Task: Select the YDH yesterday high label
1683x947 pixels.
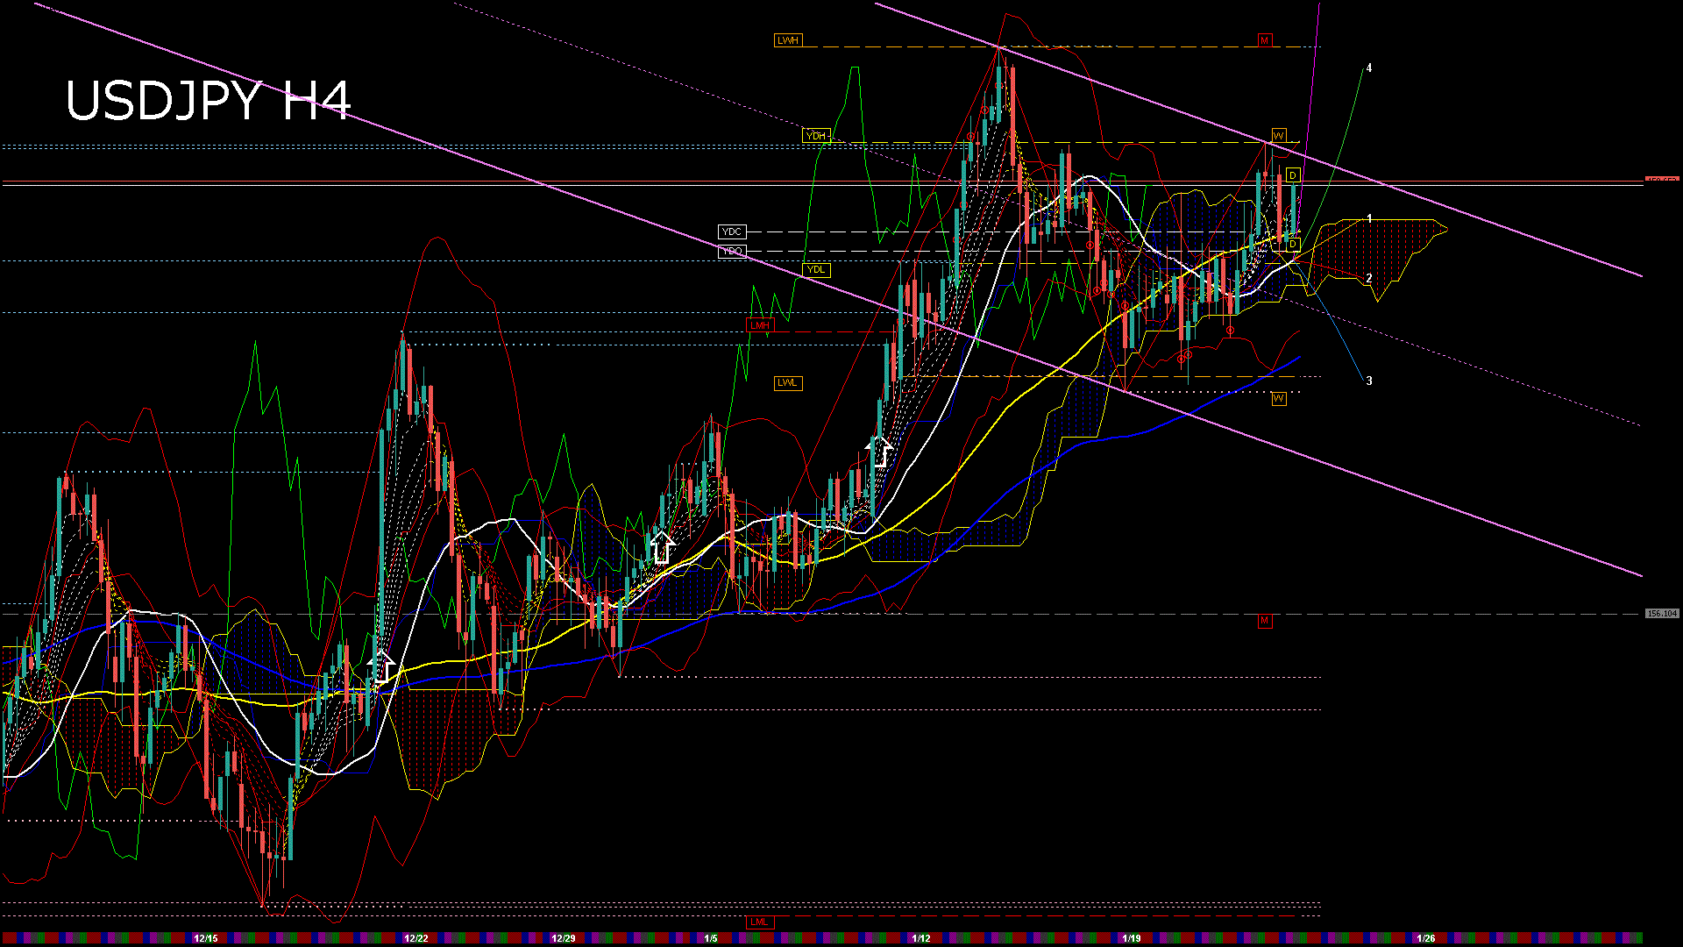Action: 817,136
